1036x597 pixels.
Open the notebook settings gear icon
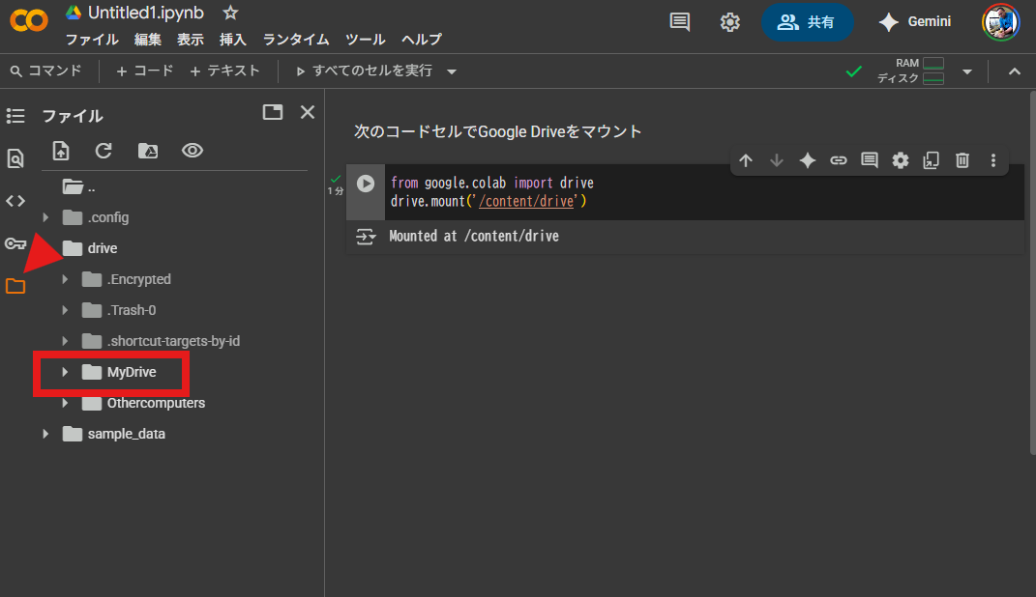pyautogui.click(x=730, y=22)
